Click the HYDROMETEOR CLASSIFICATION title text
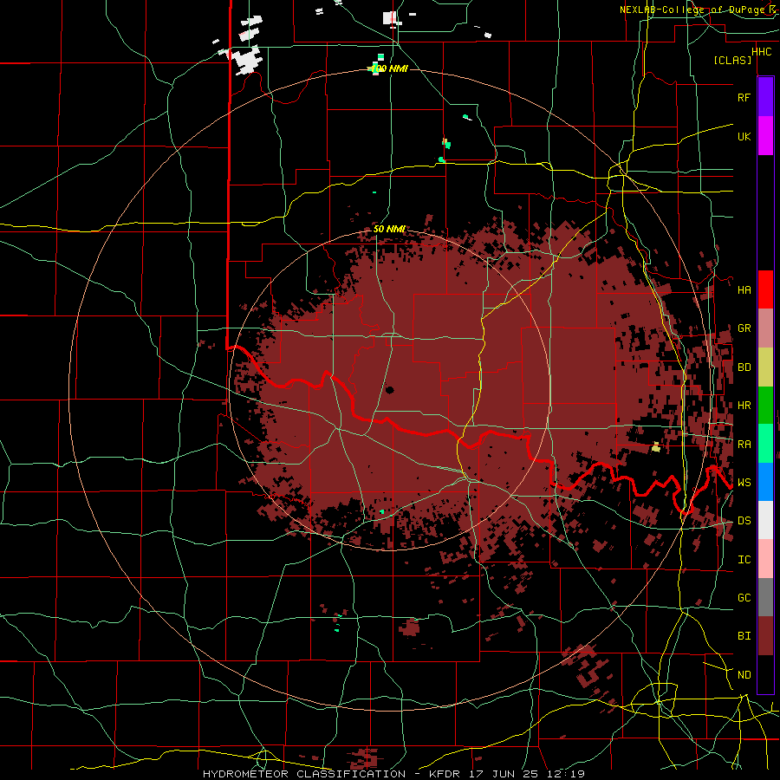The height and width of the screenshot is (780, 780). tap(304, 774)
